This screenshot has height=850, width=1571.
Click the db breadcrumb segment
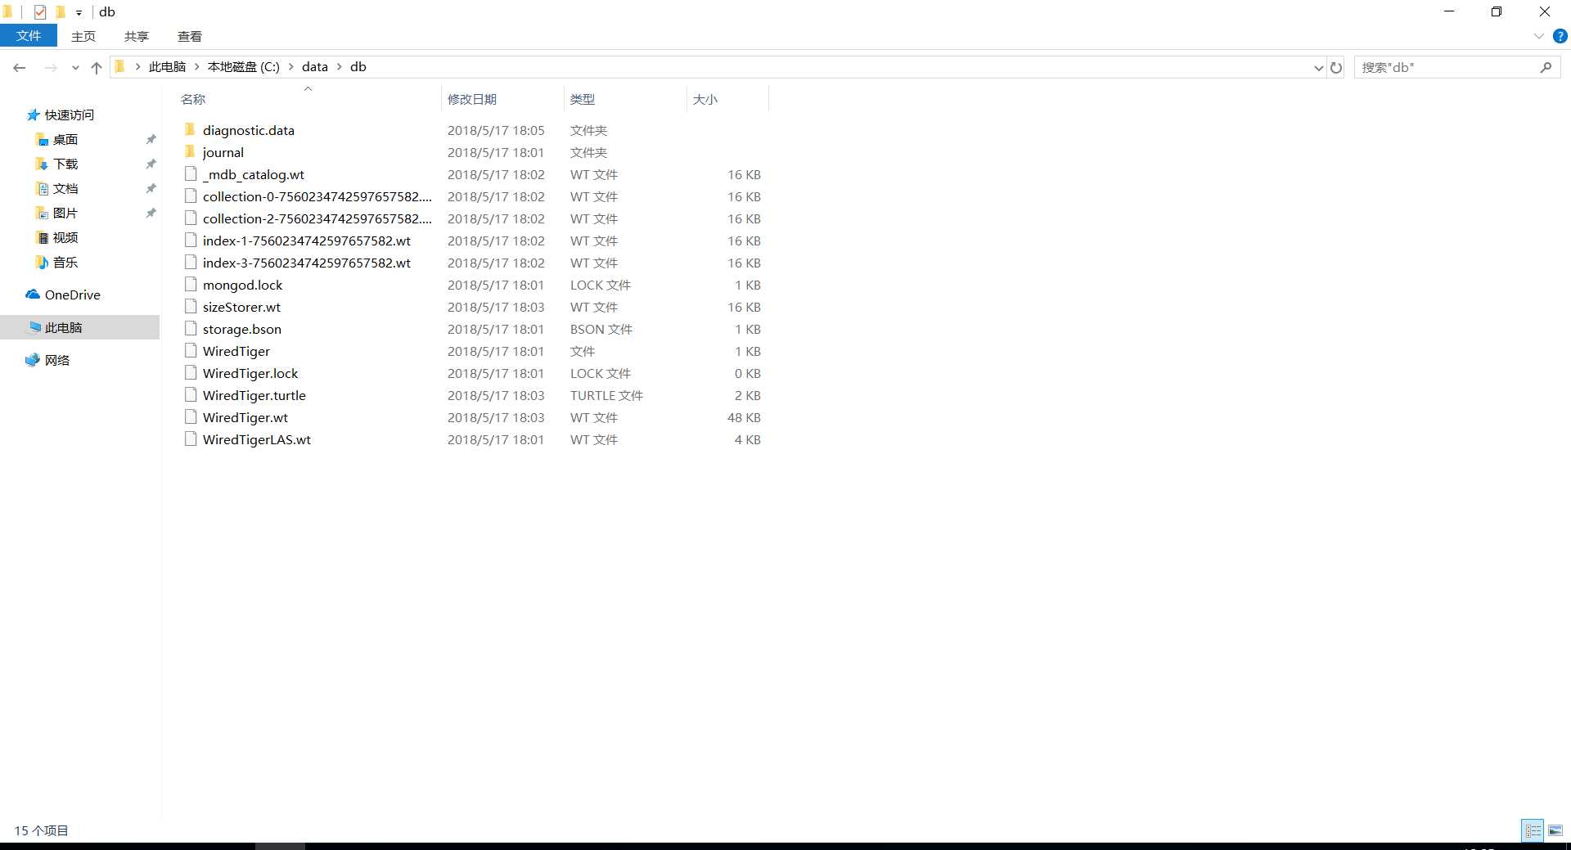[358, 67]
